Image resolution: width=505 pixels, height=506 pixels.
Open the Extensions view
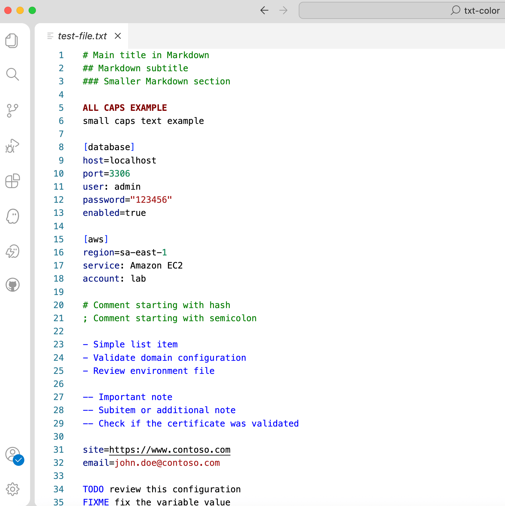[12, 181]
